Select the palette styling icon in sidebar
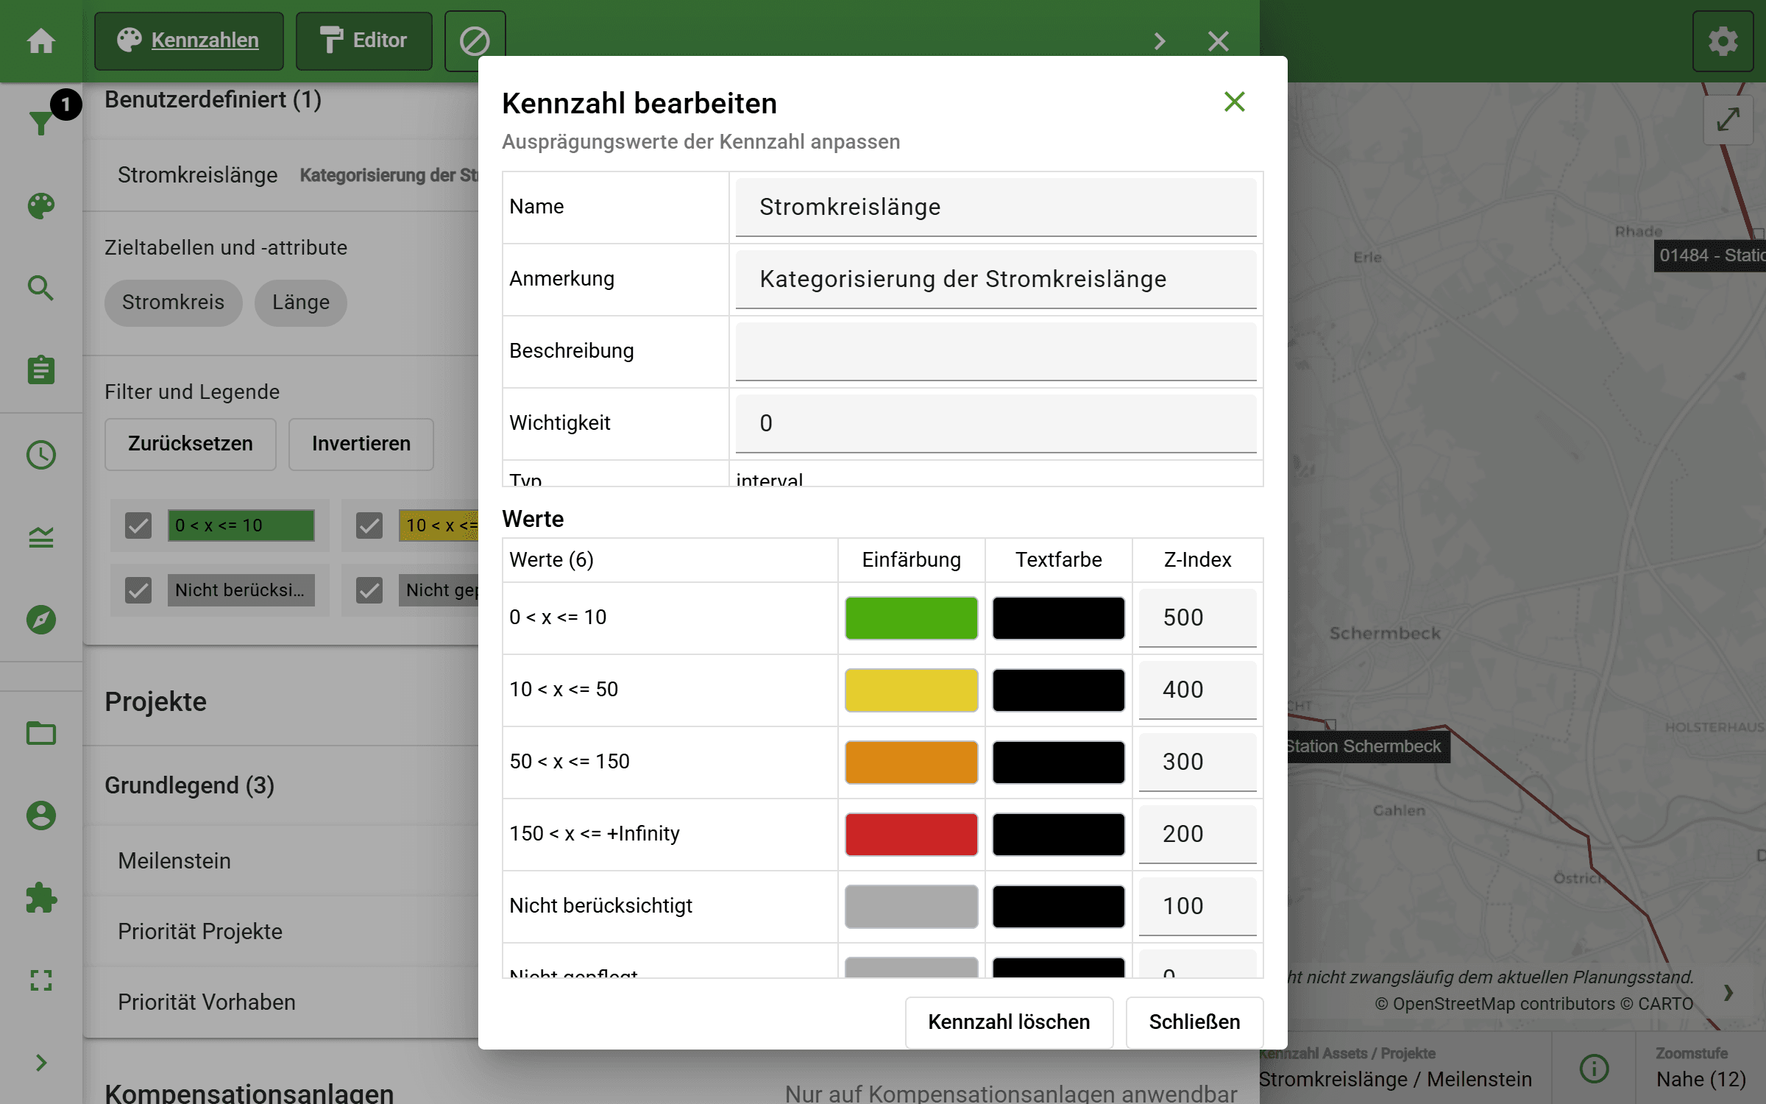Image resolution: width=1766 pixels, height=1104 pixels. click(40, 206)
